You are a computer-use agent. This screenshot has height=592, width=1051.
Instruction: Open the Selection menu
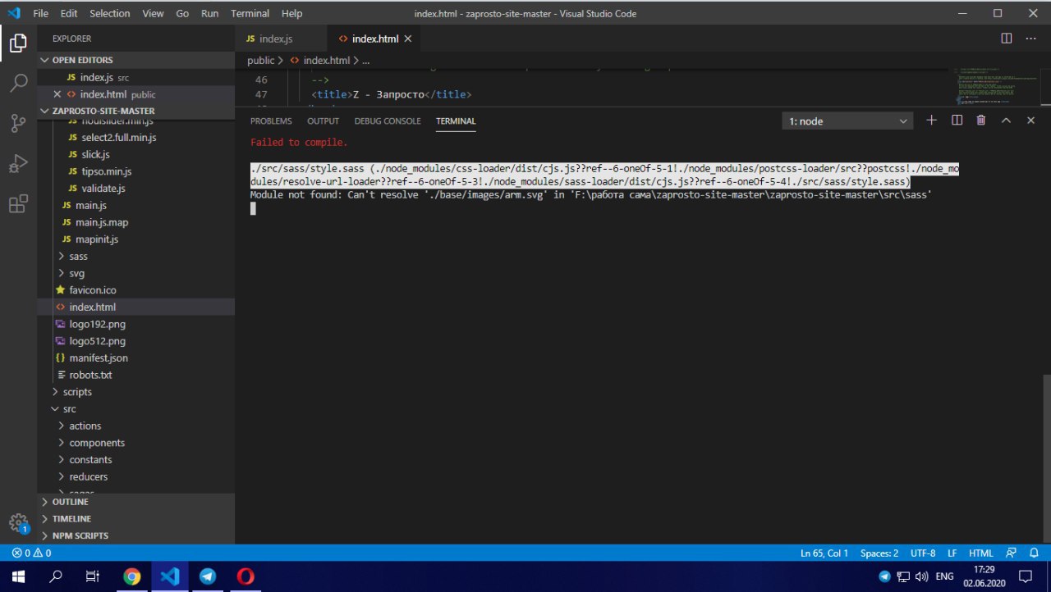click(110, 13)
